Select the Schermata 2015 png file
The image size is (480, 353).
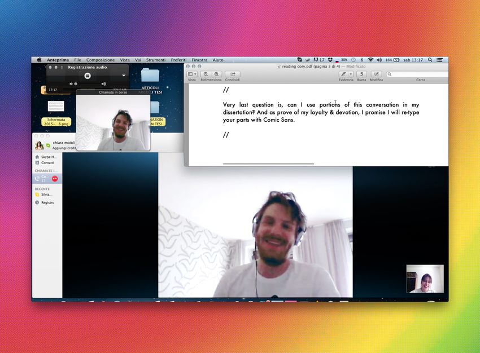click(56, 113)
